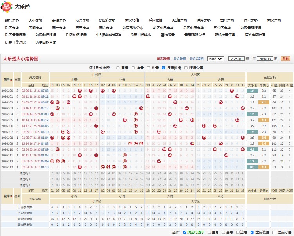Viewport: 294px width, 236px height.
Task: Click the 2026105 issue row label
Action: click(7, 120)
